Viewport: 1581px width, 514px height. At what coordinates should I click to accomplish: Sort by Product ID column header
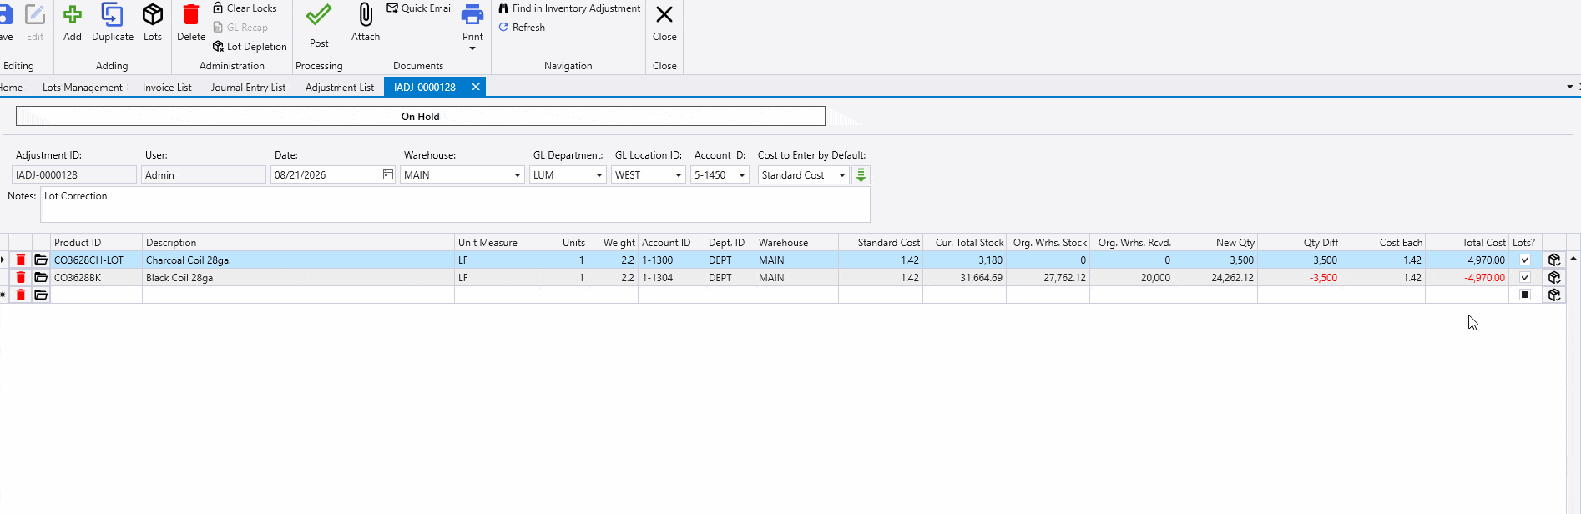point(96,243)
